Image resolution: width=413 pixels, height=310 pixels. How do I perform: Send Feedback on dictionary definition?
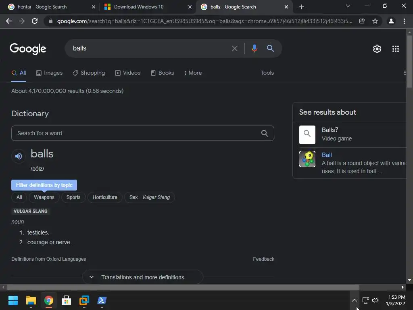click(x=264, y=259)
